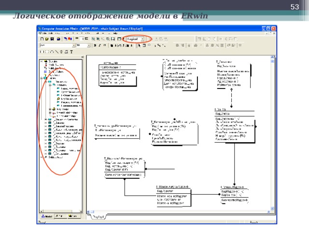Toggle underline text formatting button

click(x=104, y=45)
